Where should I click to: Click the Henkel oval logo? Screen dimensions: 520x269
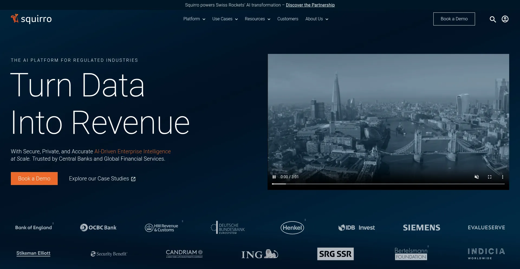(292, 228)
